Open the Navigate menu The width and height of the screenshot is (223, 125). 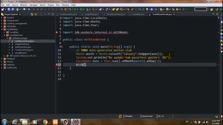33,5
